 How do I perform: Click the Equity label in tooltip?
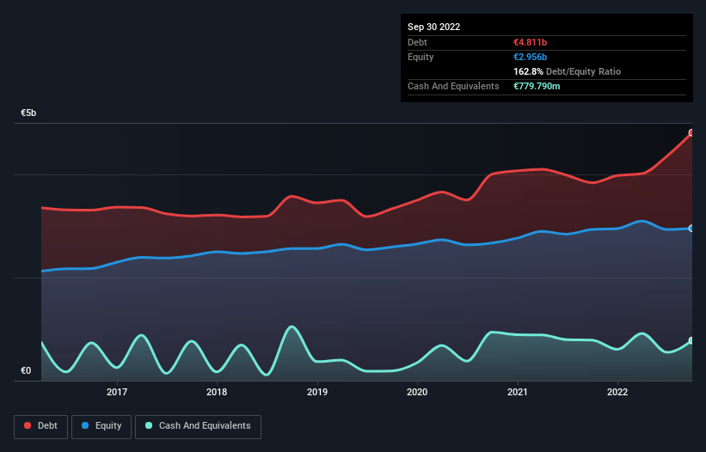coord(421,57)
